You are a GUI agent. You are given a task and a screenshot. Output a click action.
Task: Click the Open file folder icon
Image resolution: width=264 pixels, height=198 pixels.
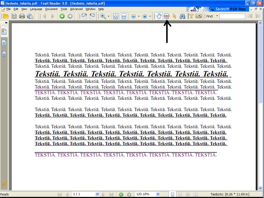[x=6, y=16]
